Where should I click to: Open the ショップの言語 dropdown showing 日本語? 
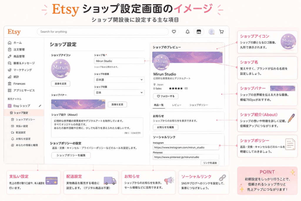[119, 79]
